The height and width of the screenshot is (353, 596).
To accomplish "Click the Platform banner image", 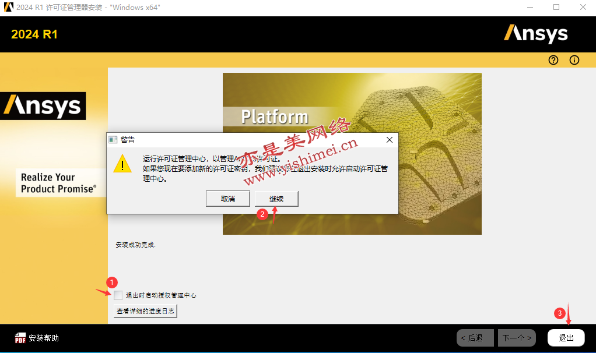I will [x=352, y=154].
